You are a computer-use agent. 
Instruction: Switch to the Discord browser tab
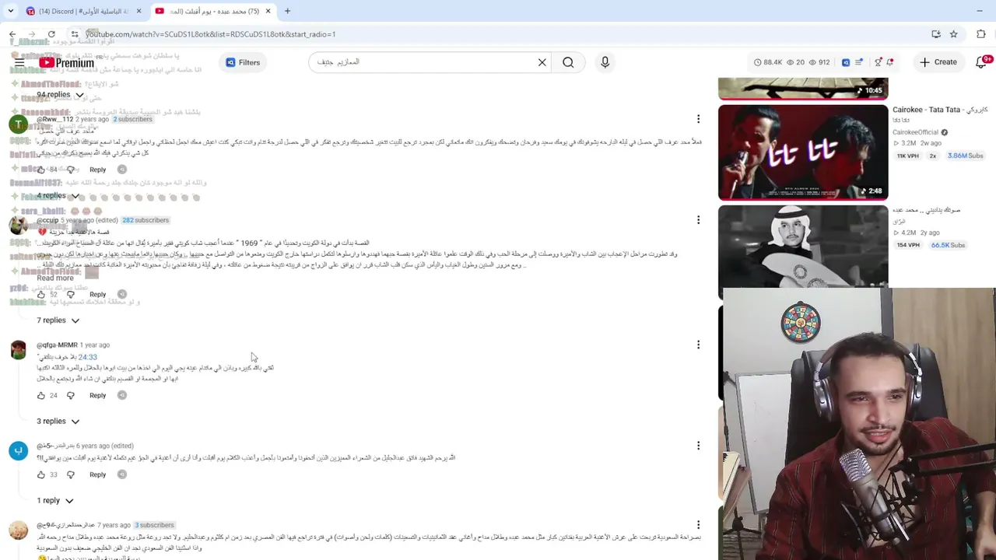(84, 11)
